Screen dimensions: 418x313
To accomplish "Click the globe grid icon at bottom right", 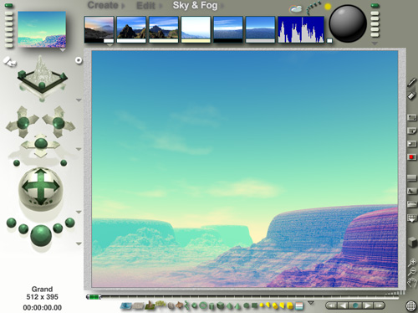I will click(x=410, y=305).
